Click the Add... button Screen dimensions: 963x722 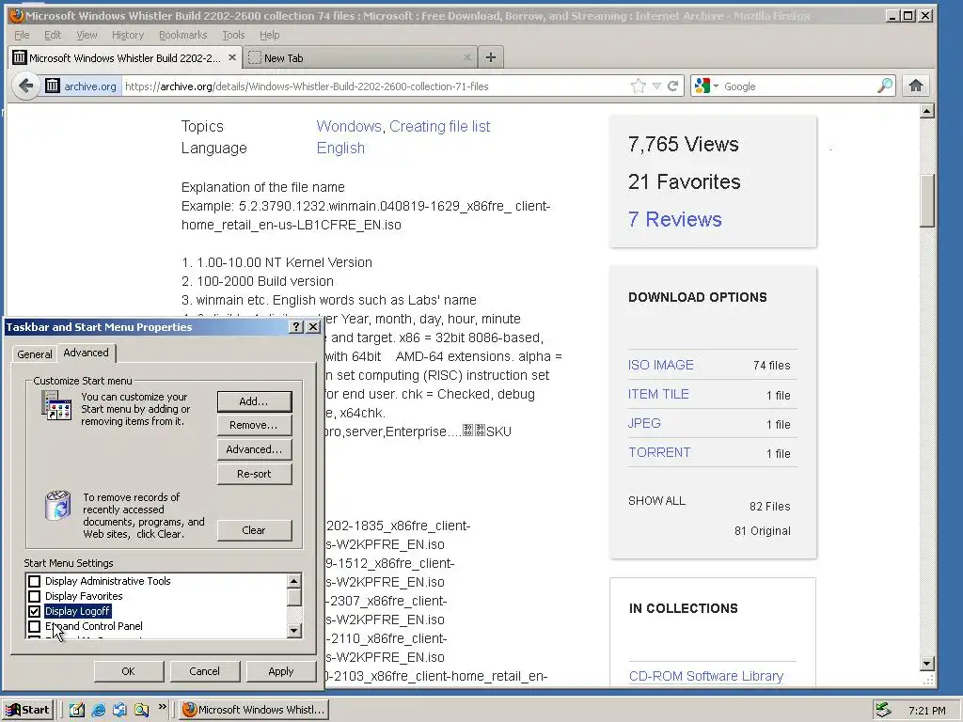pyautogui.click(x=254, y=401)
